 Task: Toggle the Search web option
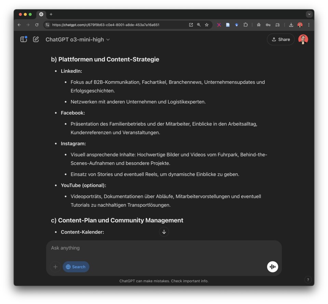(76, 267)
